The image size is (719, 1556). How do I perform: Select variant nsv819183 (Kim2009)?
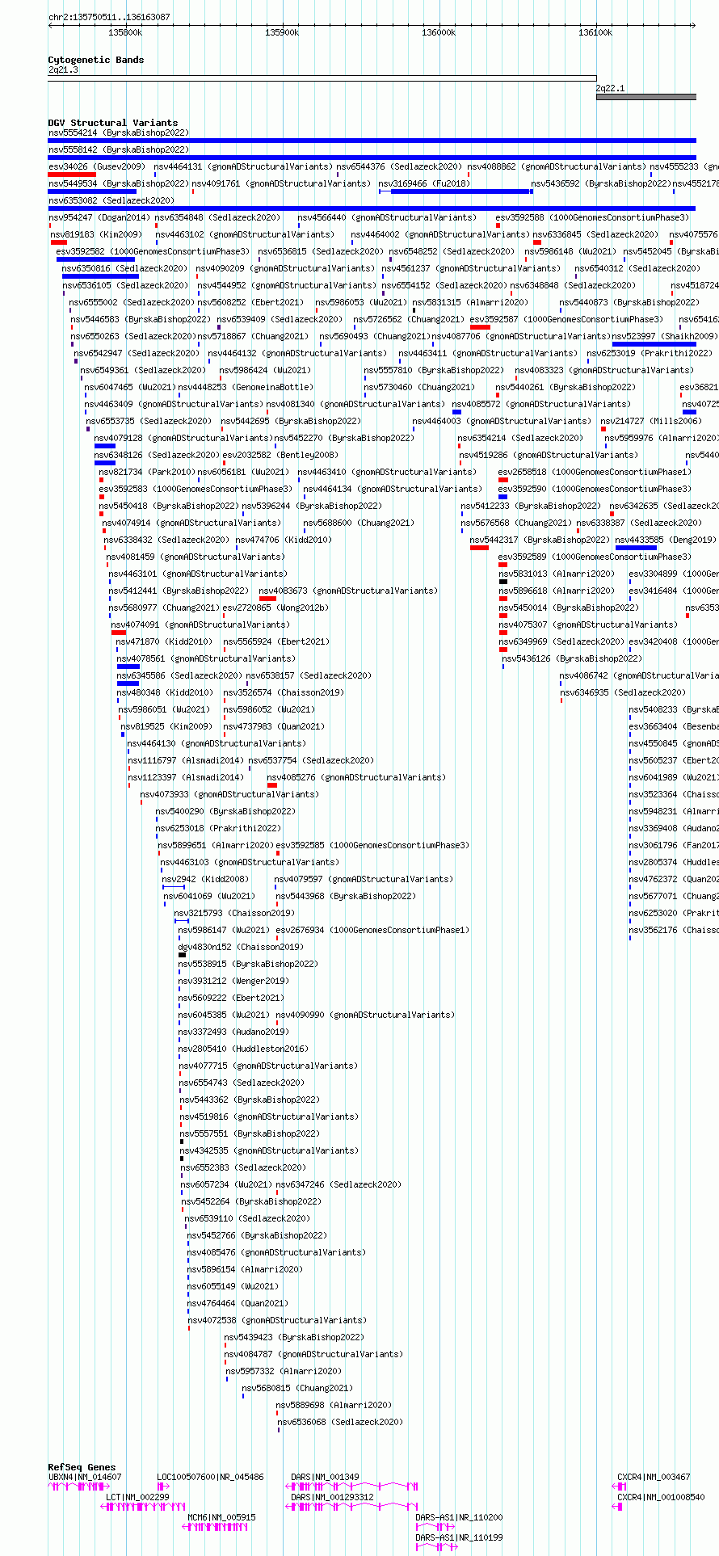pos(58,242)
